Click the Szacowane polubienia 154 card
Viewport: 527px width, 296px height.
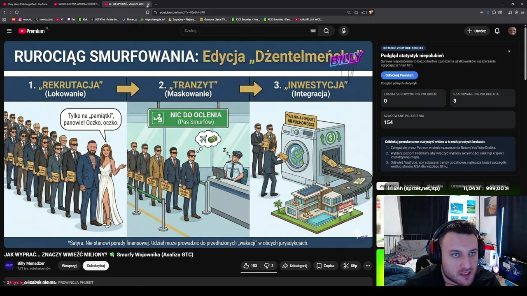click(448, 119)
